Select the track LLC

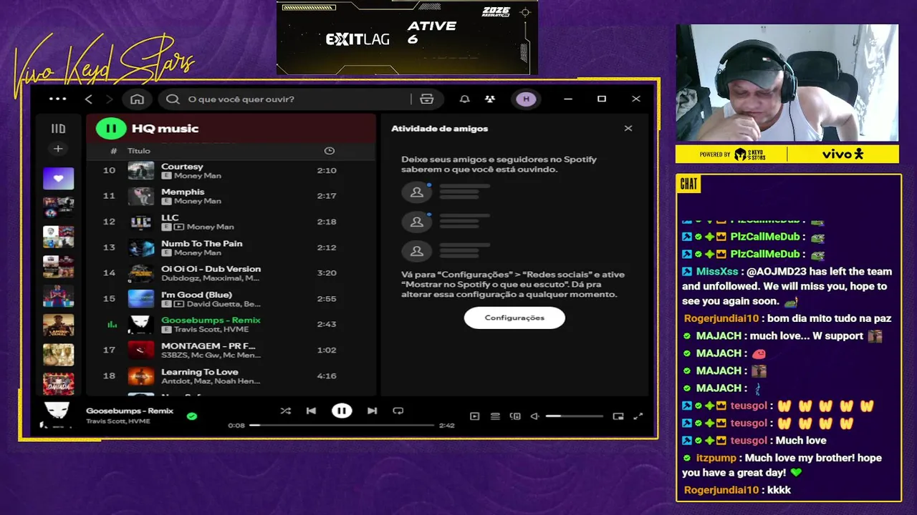click(231, 222)
